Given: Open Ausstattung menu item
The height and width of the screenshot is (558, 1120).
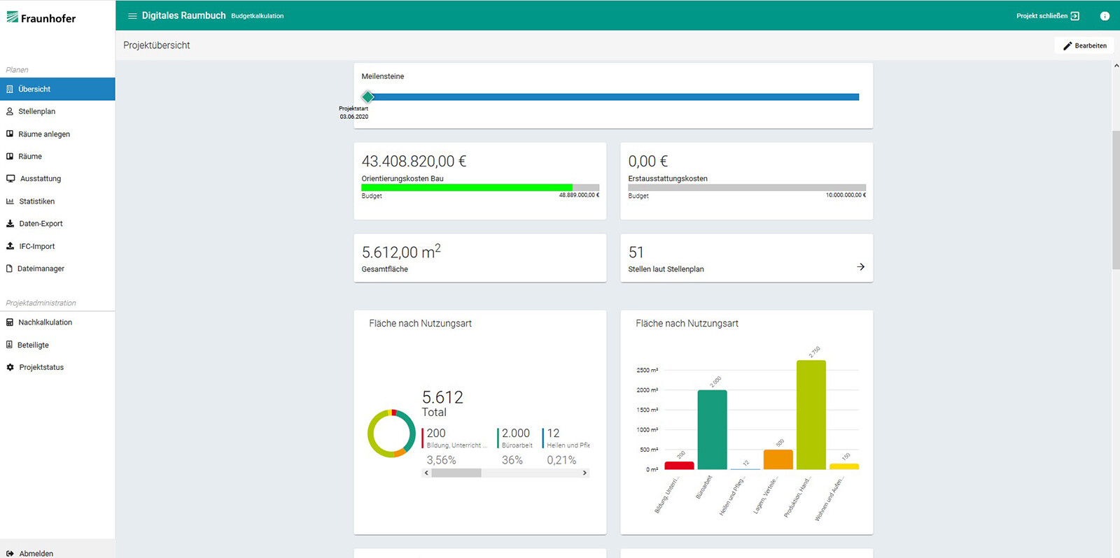Looking at the screenshot, I should pyautogui.click(x=40, y=179).
